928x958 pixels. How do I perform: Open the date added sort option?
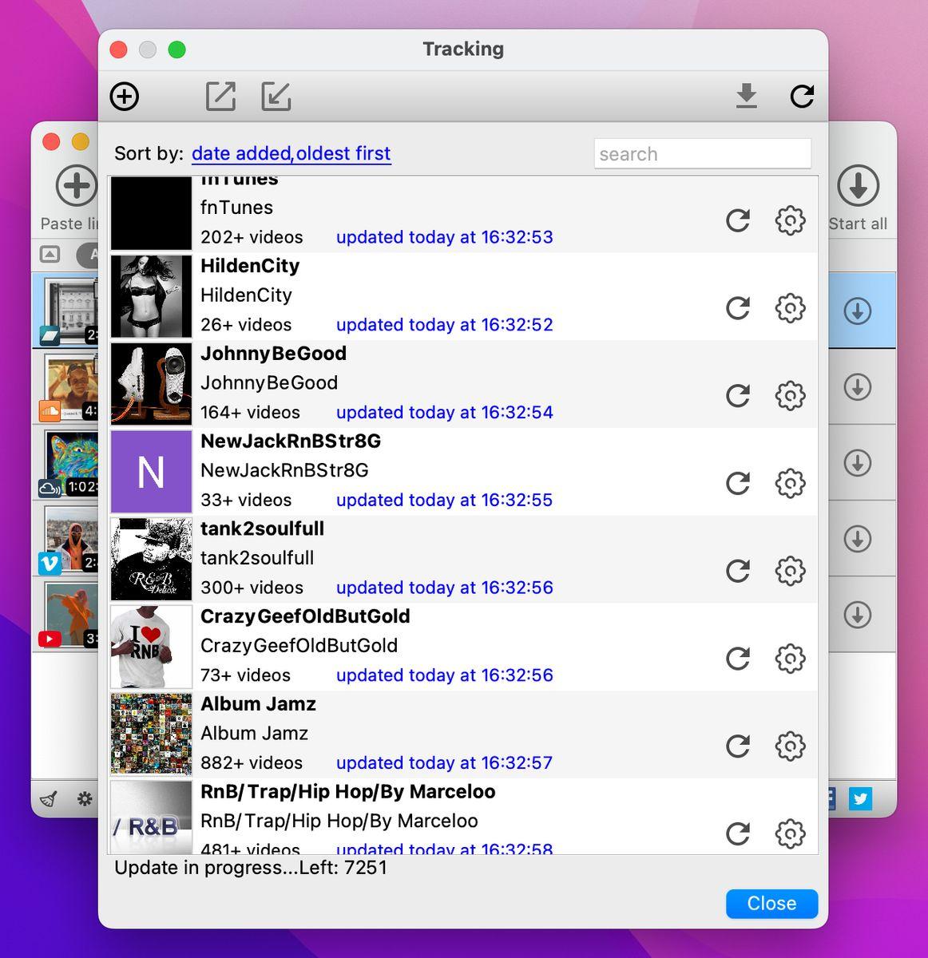pyautogui.click(x=240, y=153)
